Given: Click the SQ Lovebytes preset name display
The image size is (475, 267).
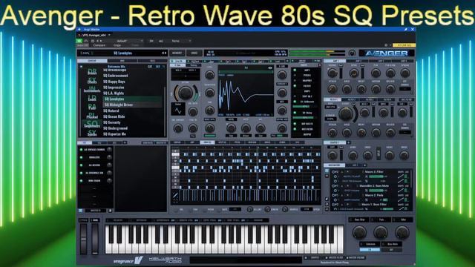Looking at the screenshot, I should point(122,53).
